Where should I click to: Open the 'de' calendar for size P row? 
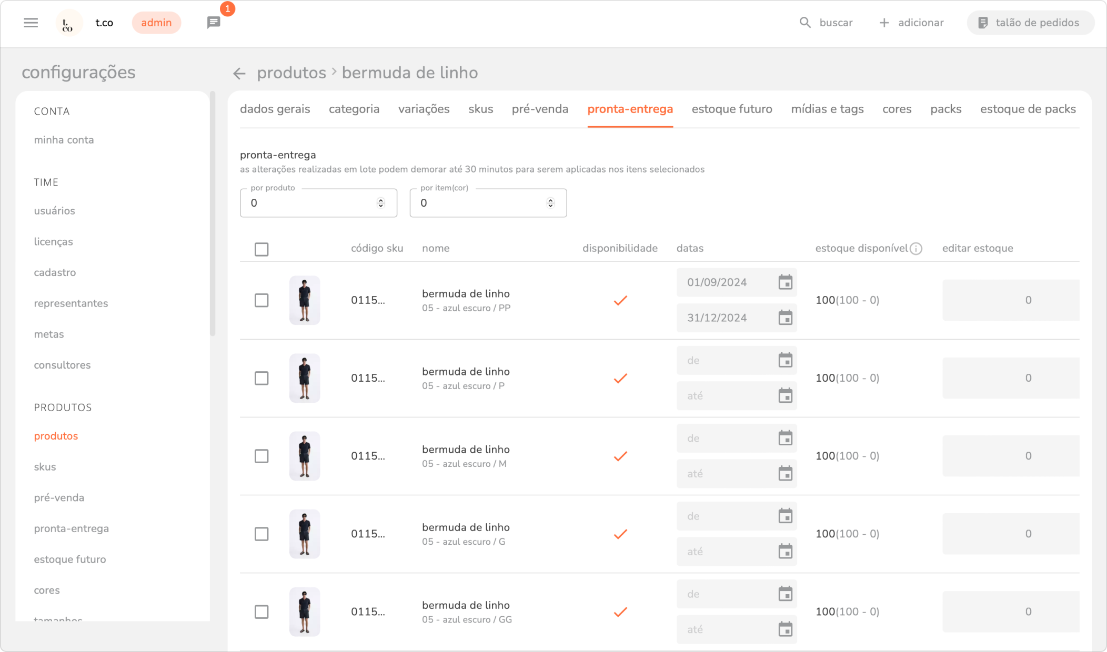[785, 361]
